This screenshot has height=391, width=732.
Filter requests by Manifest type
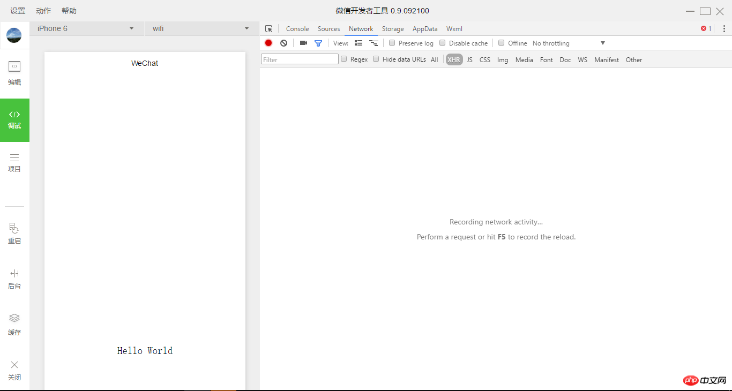607,59
